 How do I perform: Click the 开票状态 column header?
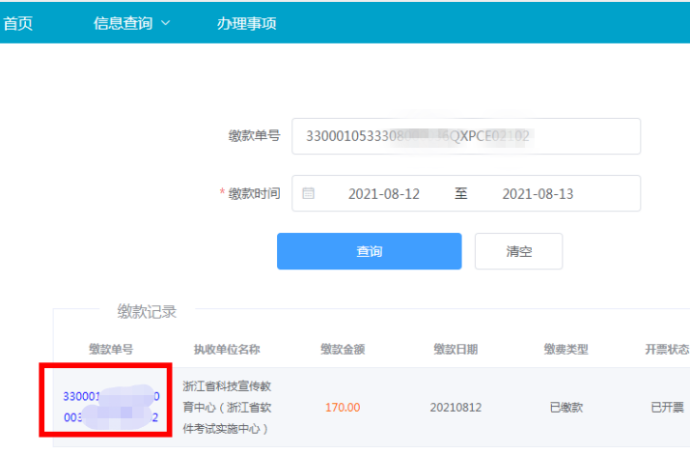click(667, 350)
